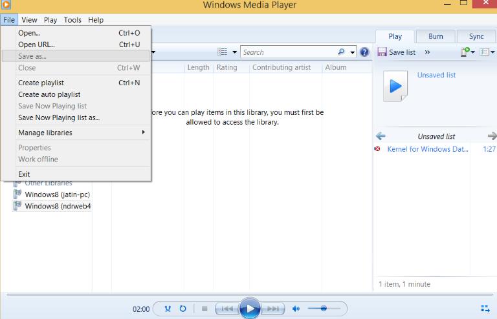The width and height of the screenshot is (497, 319).
Task: Open the clear list dropdown arrow
Action: [472, 52]
